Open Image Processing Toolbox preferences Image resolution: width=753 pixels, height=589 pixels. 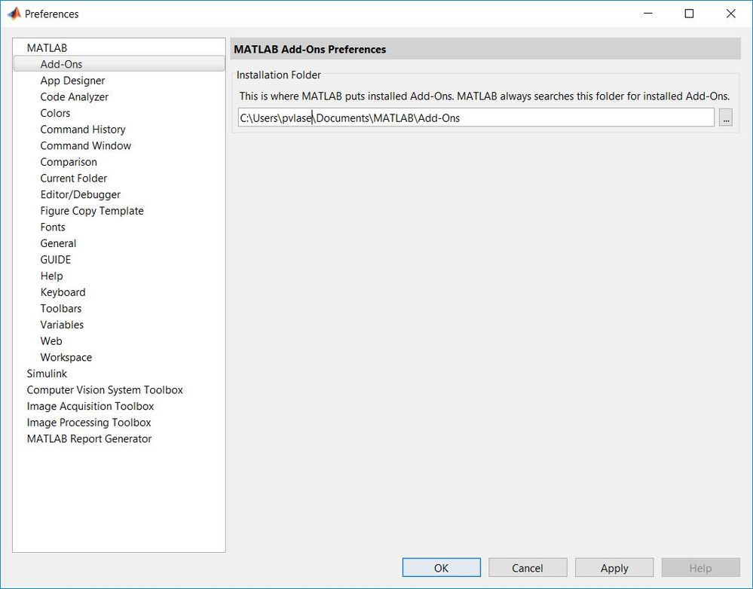[89, 423]
